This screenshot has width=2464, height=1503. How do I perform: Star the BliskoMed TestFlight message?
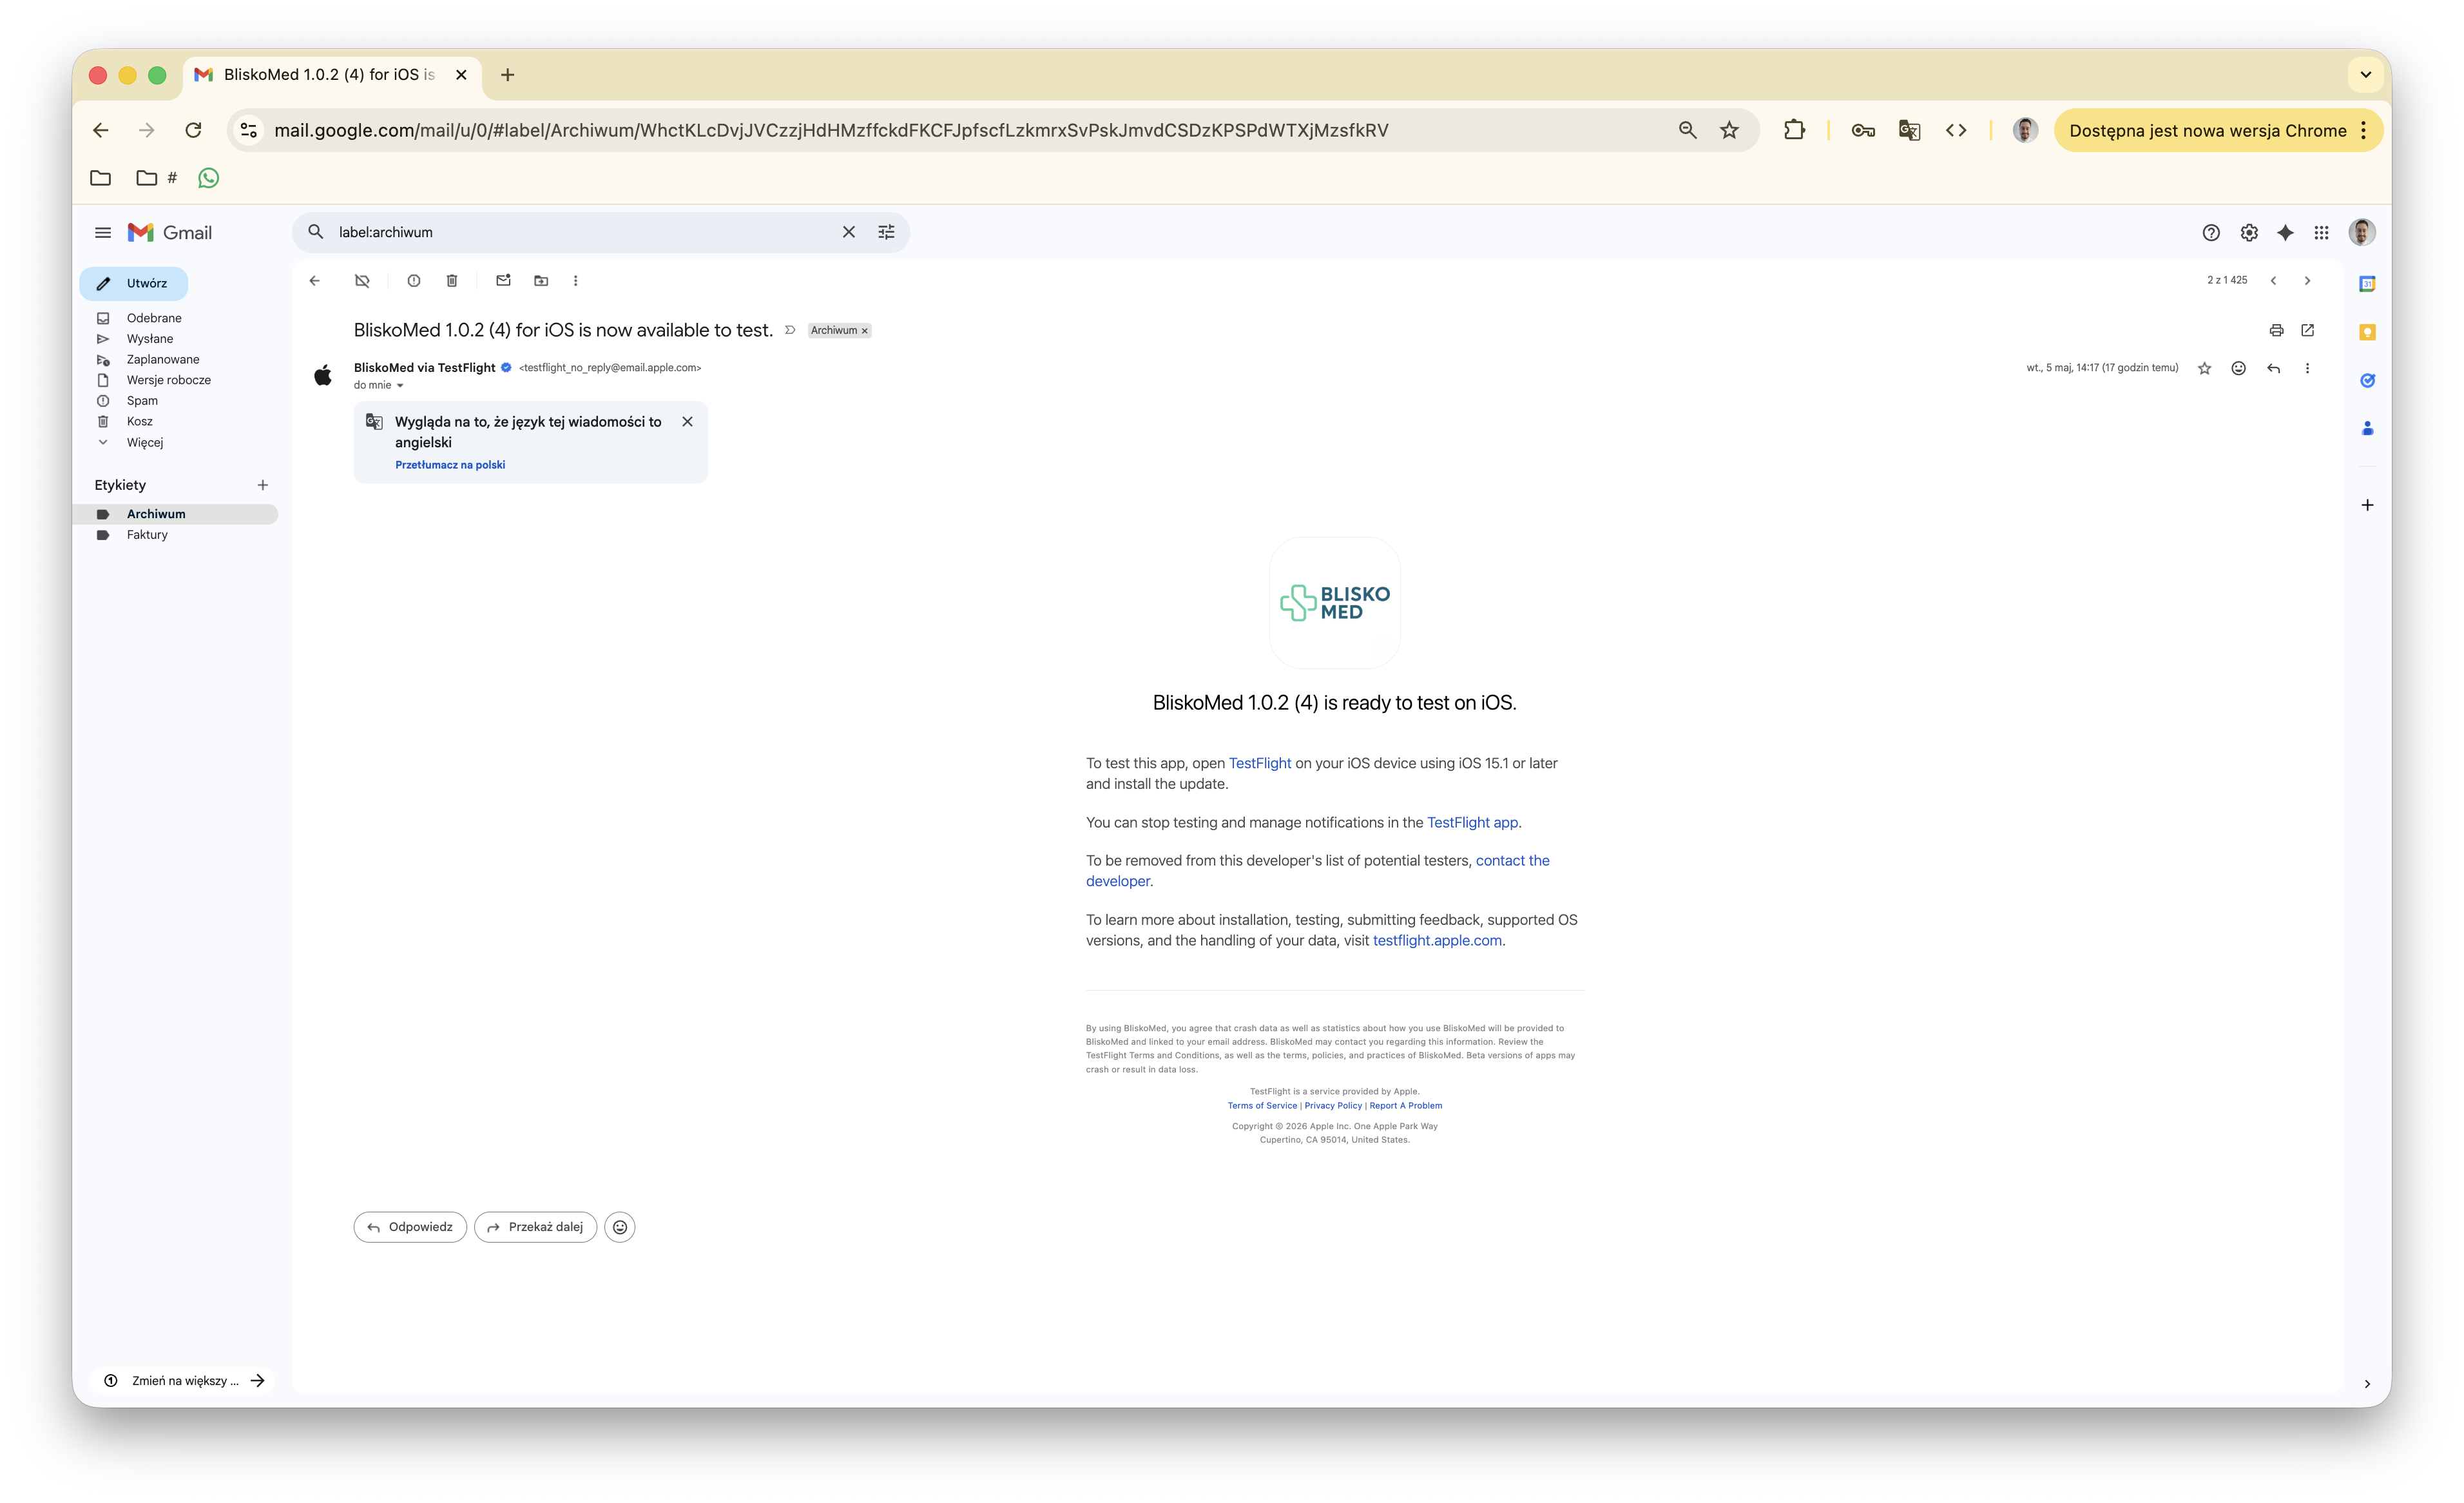point(2204,368)
